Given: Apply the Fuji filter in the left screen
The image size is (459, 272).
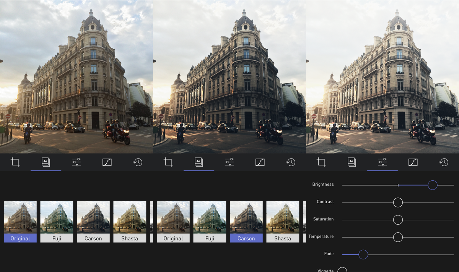Looking at the screenshot, I should (x=57, y=222).
